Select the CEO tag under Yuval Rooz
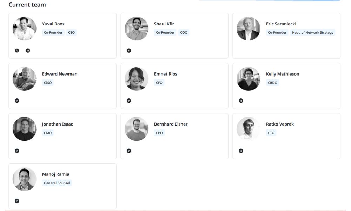The width and height of the screenshot is (351, 211). (71, 33)
